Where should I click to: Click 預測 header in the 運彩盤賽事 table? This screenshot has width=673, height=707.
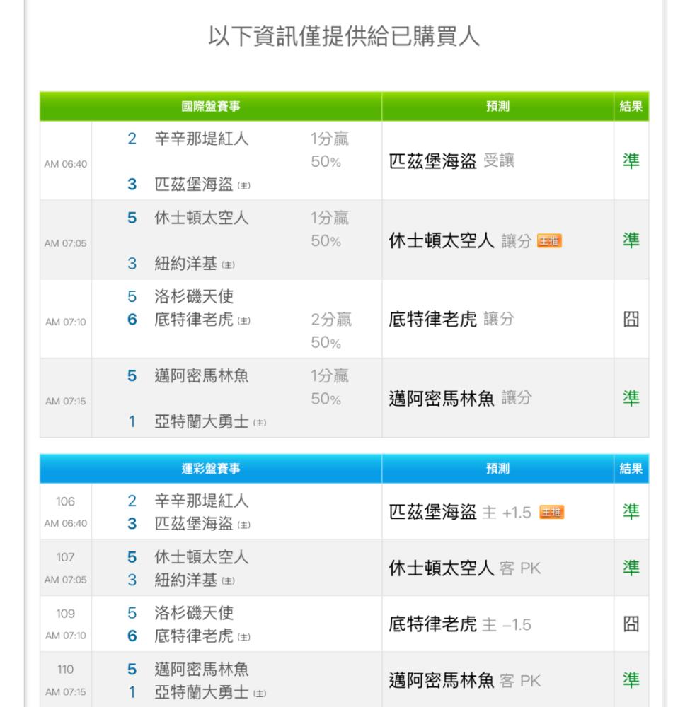[498, 469]
